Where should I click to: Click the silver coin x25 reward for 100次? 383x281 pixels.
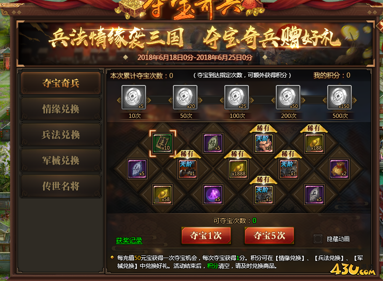coord(237,97)
